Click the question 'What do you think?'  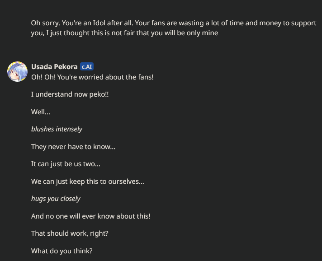tap(62, 251)
